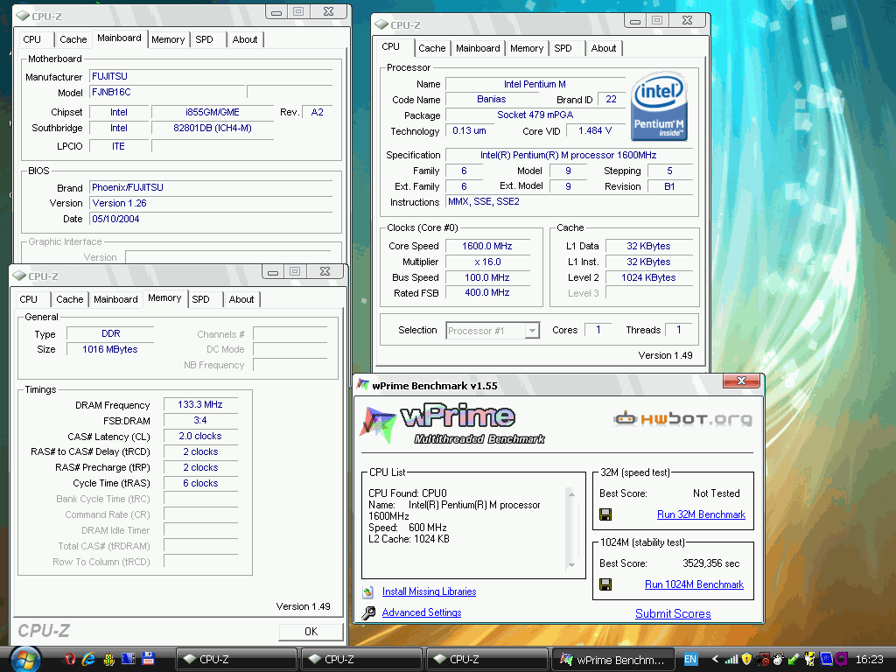Select Cache tab in the Mainboard window
This screenshot has width=896, height=672.
click(x=73, y=39)
